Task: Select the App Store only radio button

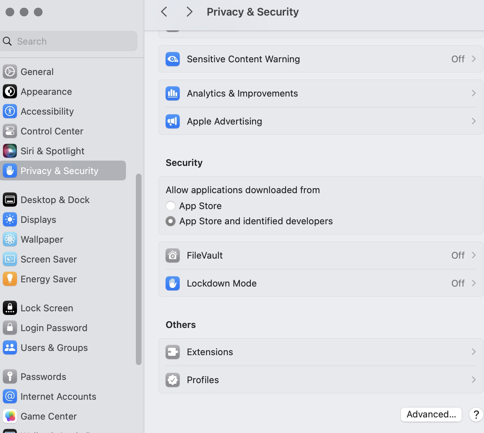Action: (171, 206)
